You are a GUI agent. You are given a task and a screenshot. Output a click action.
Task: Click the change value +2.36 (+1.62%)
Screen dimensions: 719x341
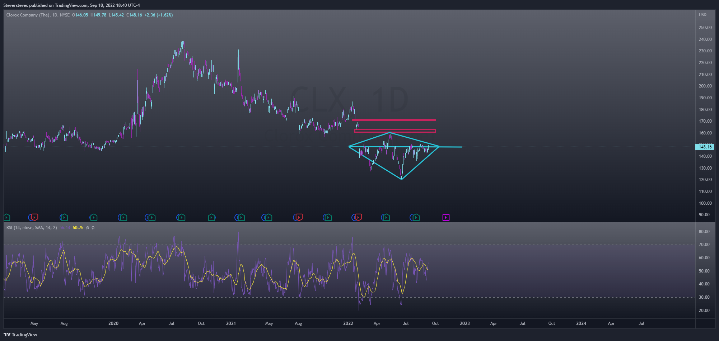click(x=159, y=15)
